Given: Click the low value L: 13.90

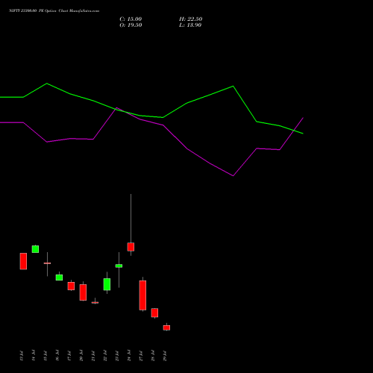Looking at the screenshot, I should [190, 25].
